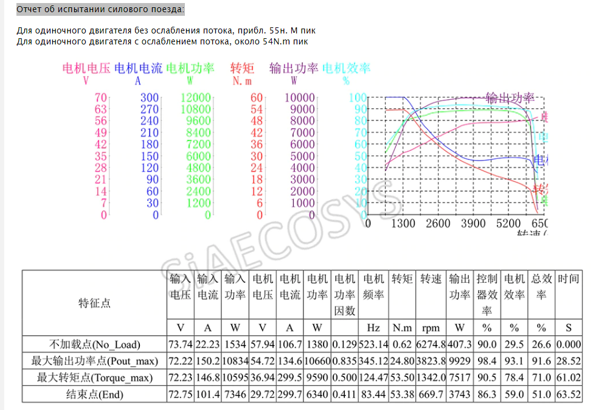
Task: Select the "最大转矩点(Torque_max)" row label
Action: pos(94,378)
